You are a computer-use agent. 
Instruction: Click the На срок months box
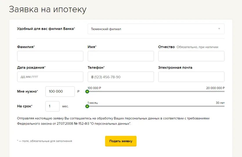click(52, 106)
